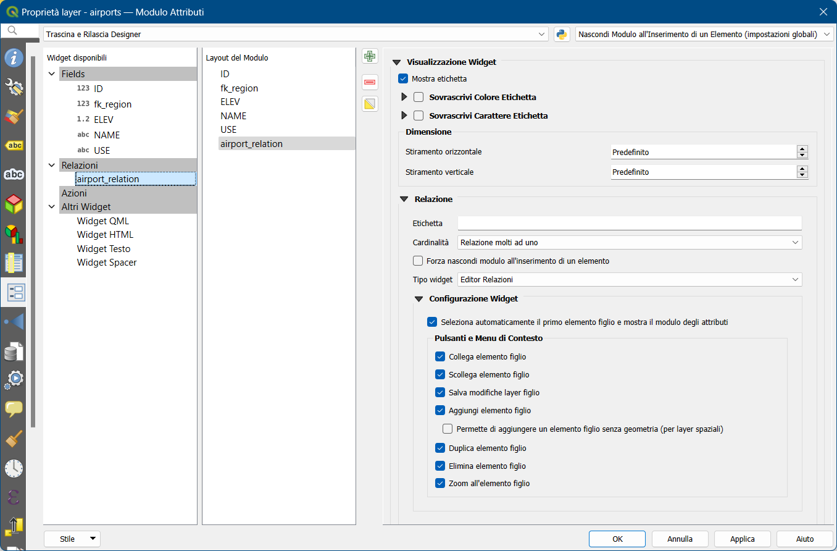Click the yellow invert selection icon
Screen dimensions: 837x551
370,104
